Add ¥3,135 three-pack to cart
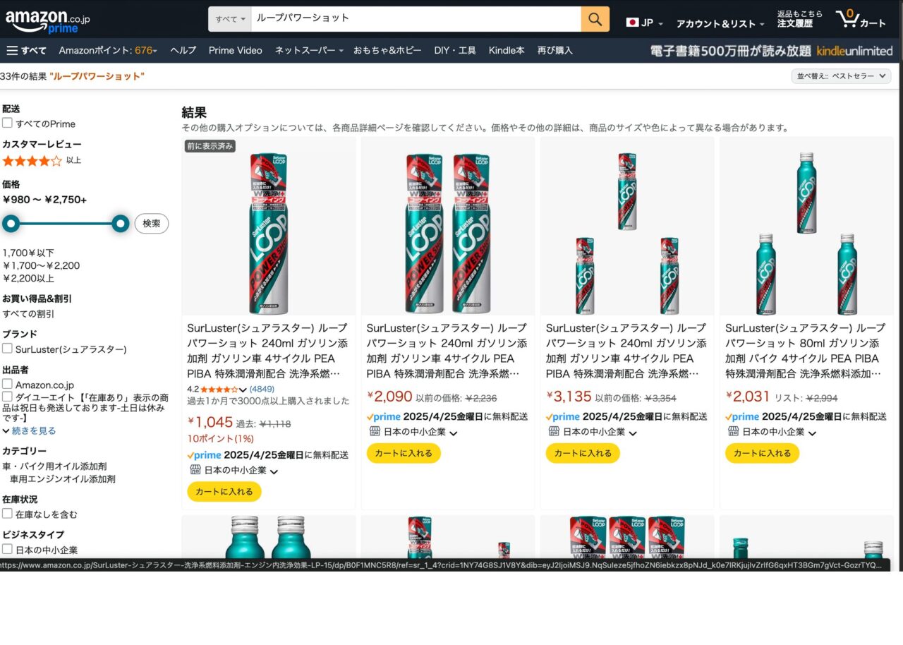Screen dimensions: 903x645 [583, 453]
